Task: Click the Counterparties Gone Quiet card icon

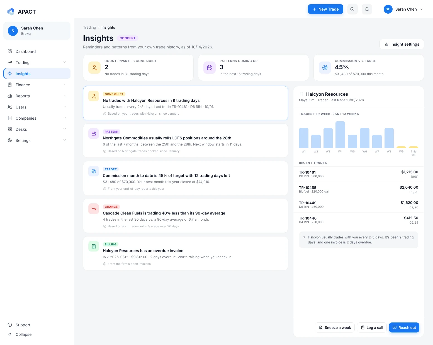Action: (94, 68)
